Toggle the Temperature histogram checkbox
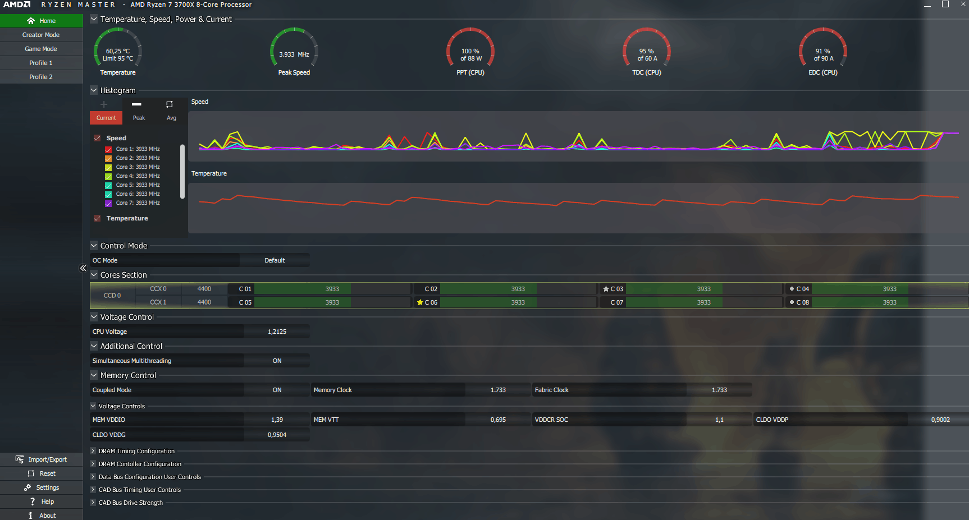969x520 pixels. [97, 218]
